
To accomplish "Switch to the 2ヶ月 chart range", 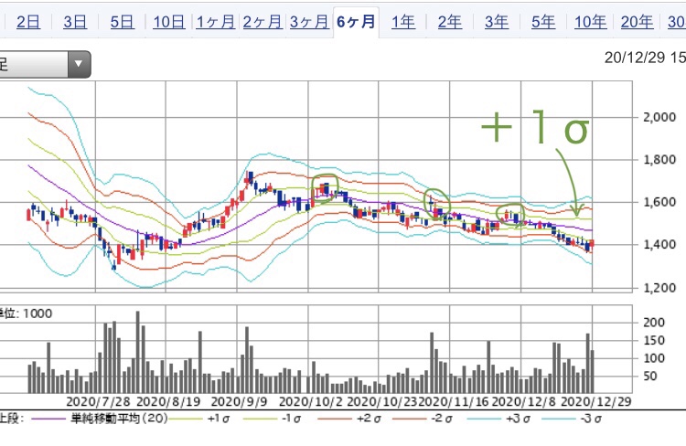I will (x=263, y=21).
